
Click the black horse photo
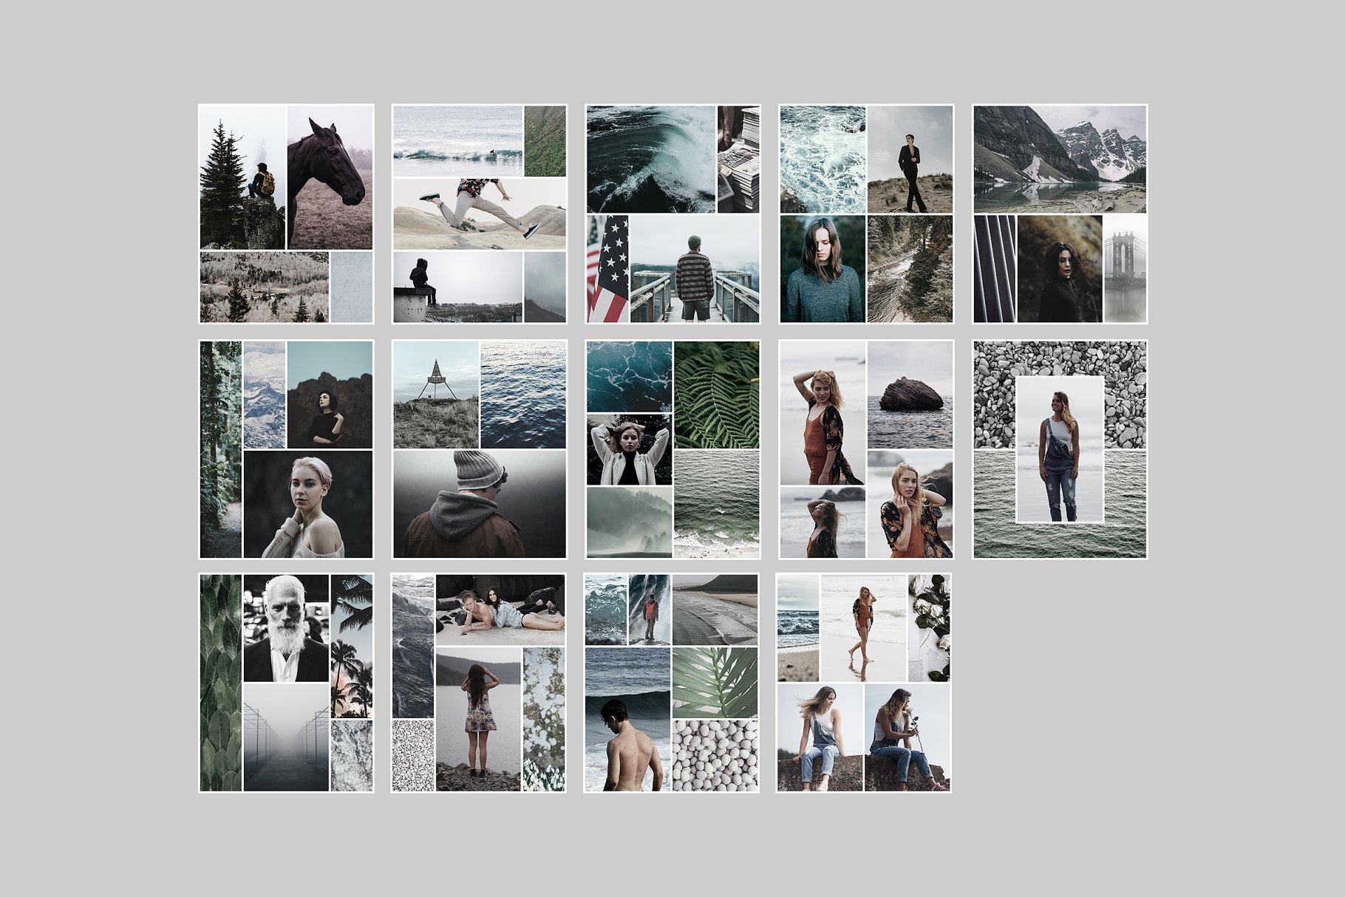(330, 177)
